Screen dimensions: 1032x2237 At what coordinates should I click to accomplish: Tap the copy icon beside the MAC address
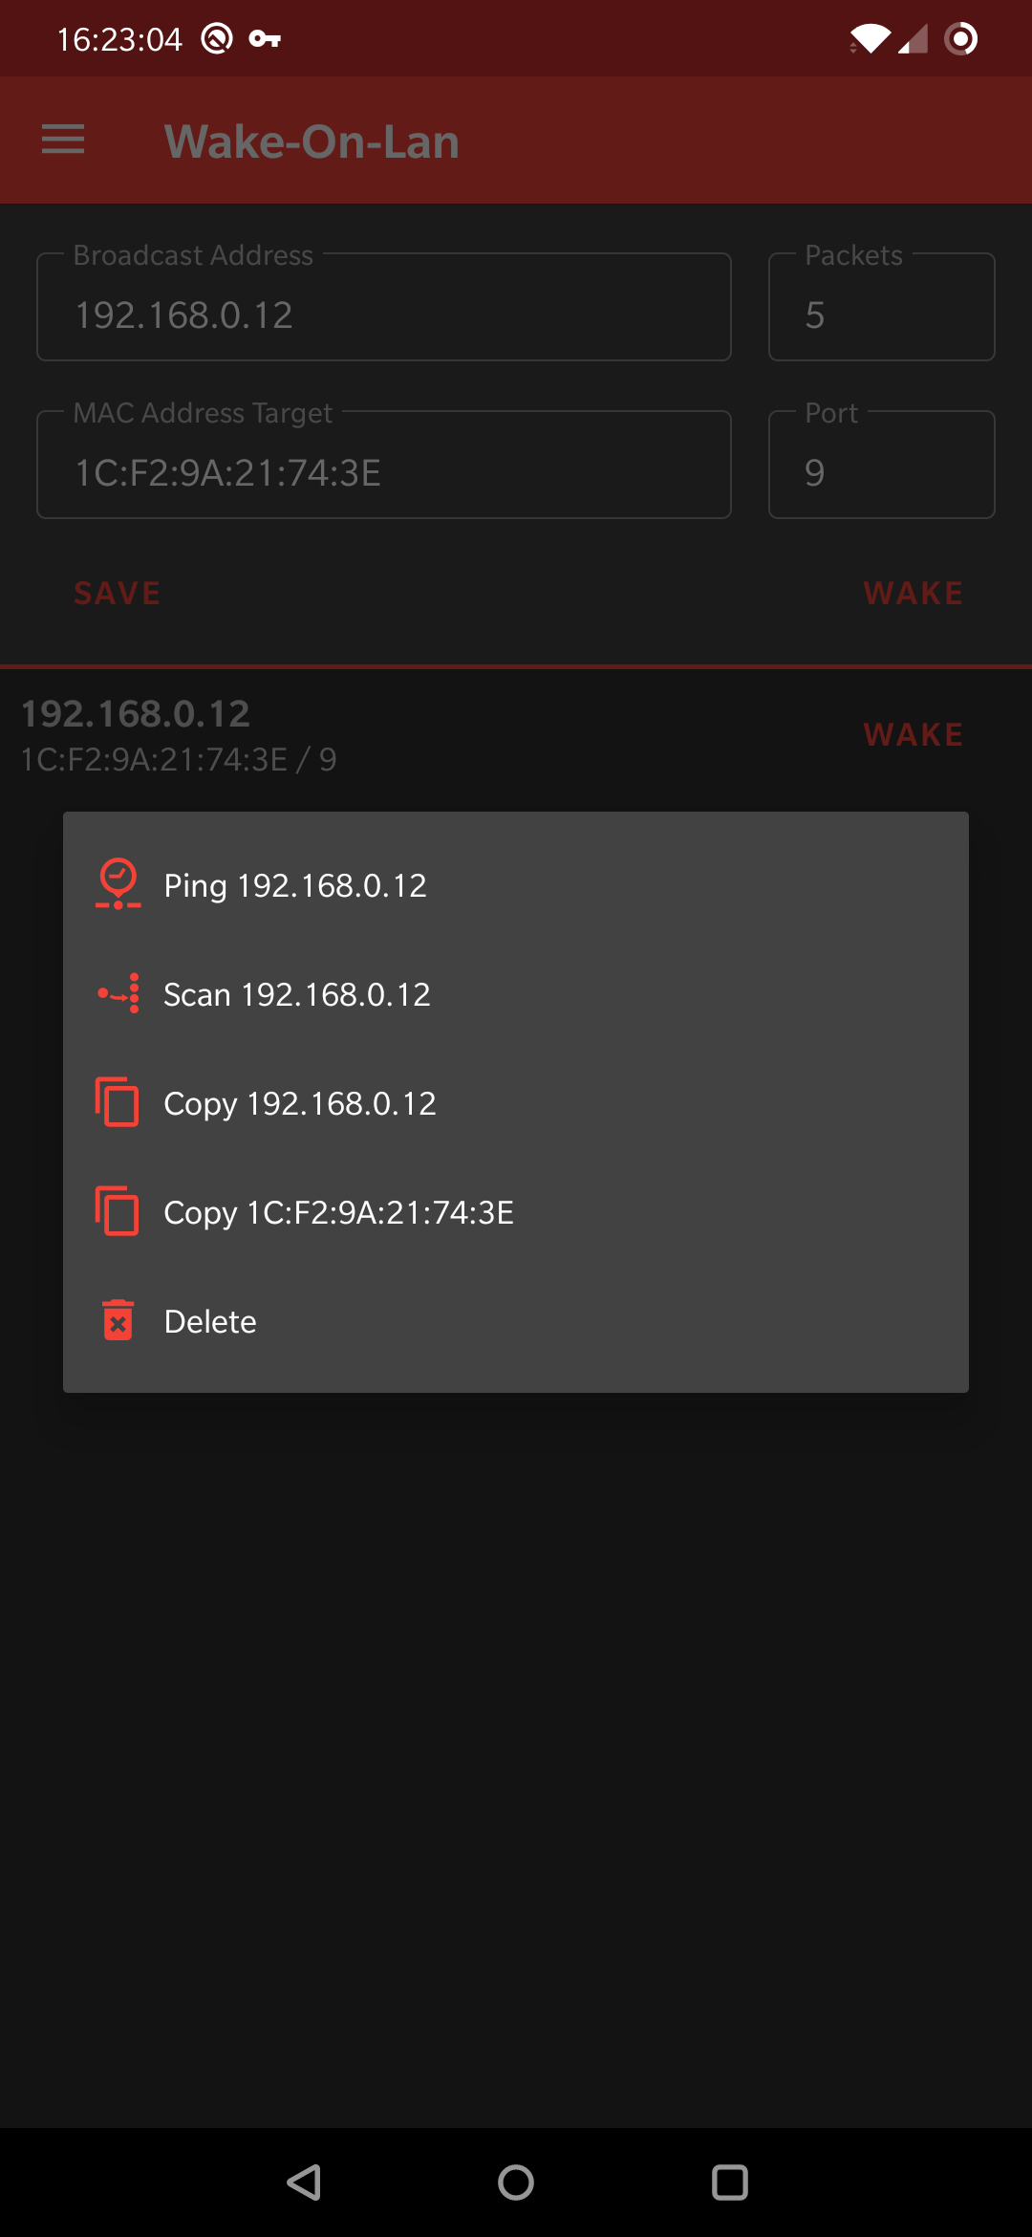118,1211
